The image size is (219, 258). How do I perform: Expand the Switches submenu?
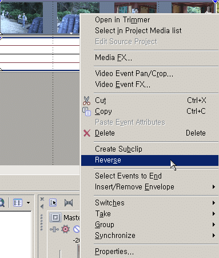pos(150,203)
